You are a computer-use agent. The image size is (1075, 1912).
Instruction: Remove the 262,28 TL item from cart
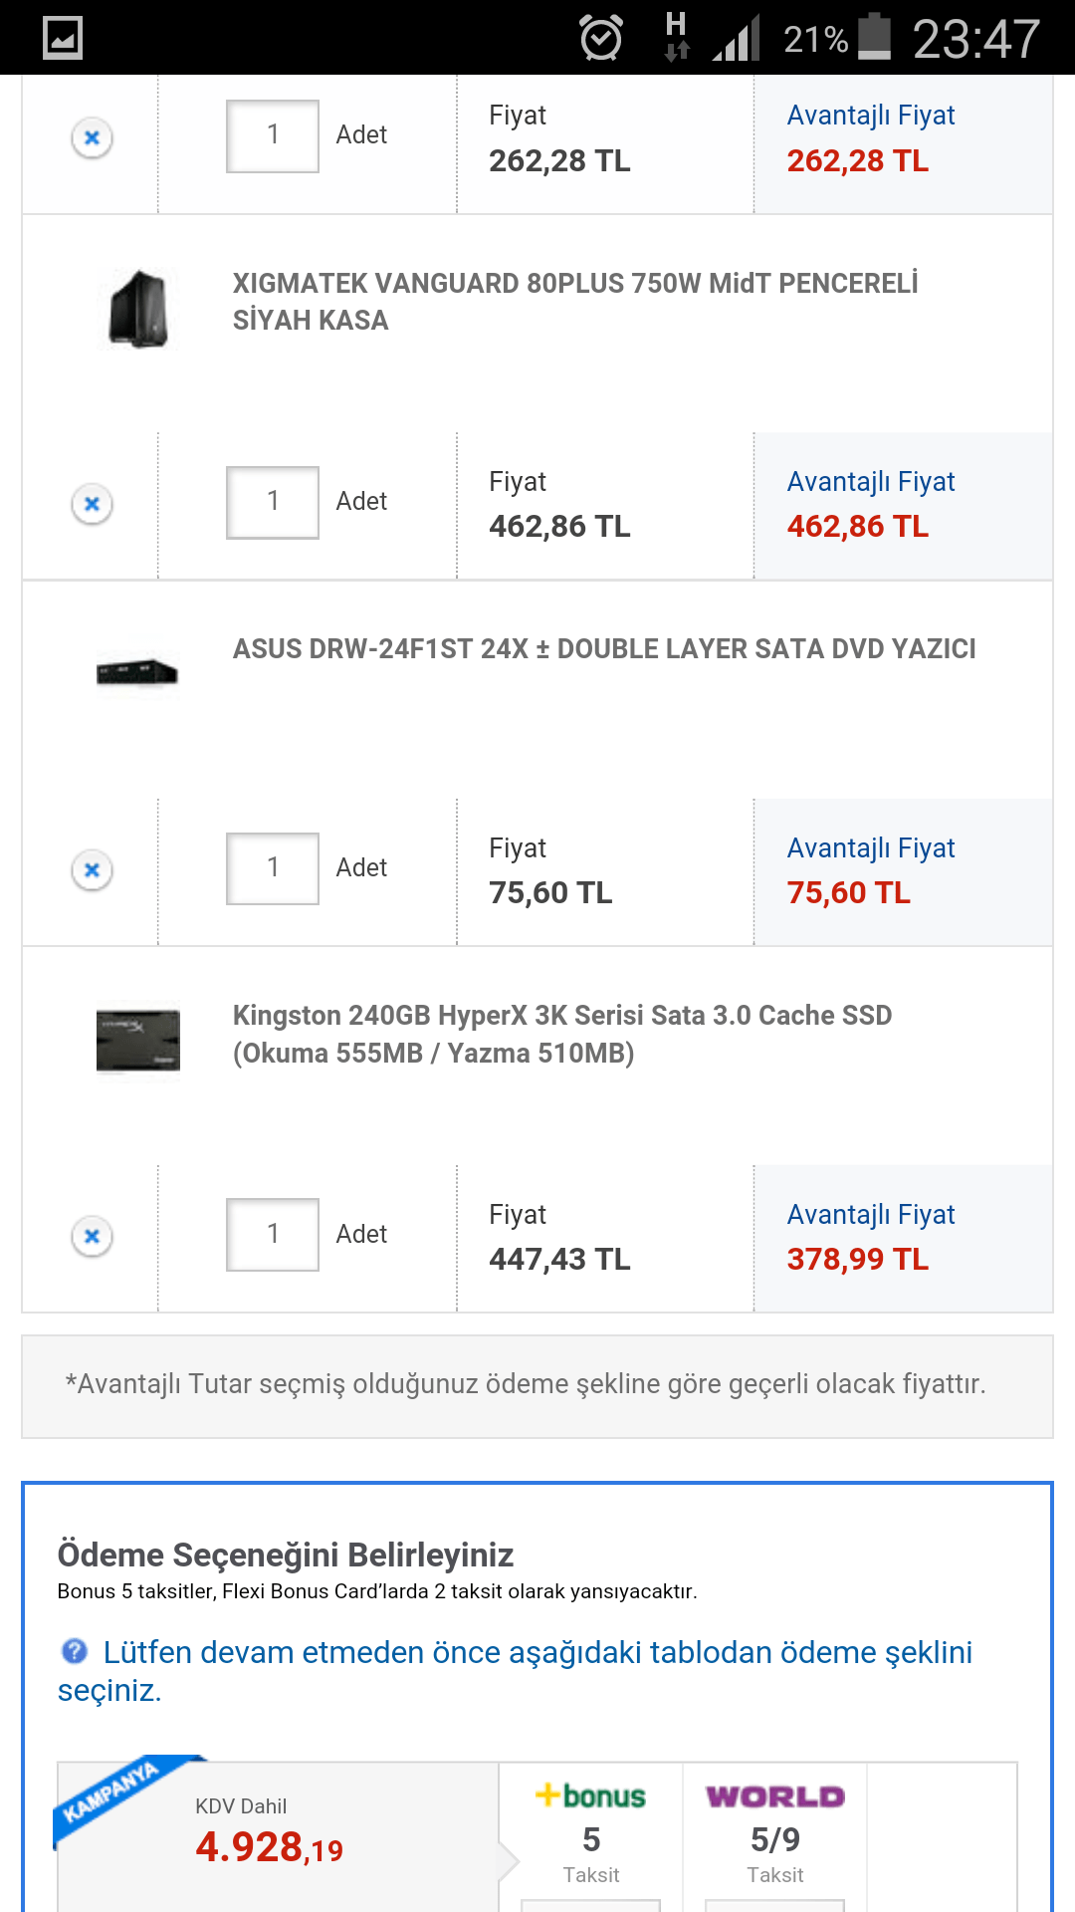click(x=92, y=137)
